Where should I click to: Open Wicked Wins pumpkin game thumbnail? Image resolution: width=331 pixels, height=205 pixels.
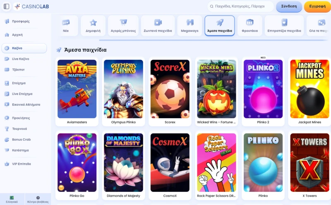pos(216,89)
